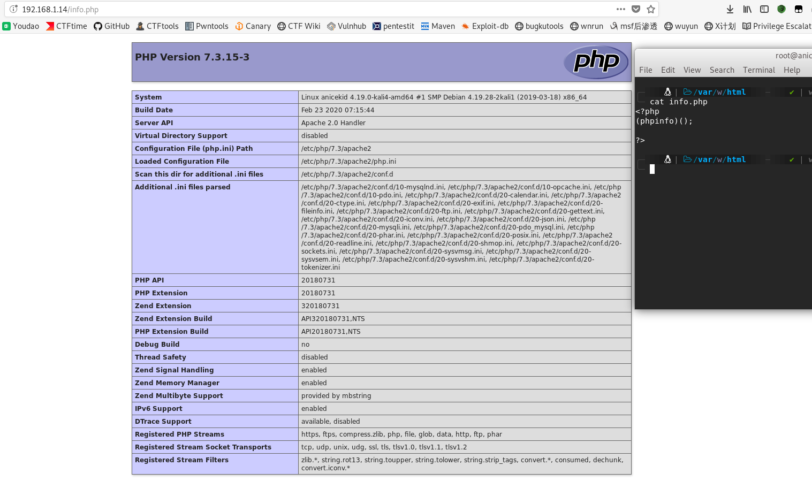
Task: Open the GitHub bookmark
Action: pos(111,26)
